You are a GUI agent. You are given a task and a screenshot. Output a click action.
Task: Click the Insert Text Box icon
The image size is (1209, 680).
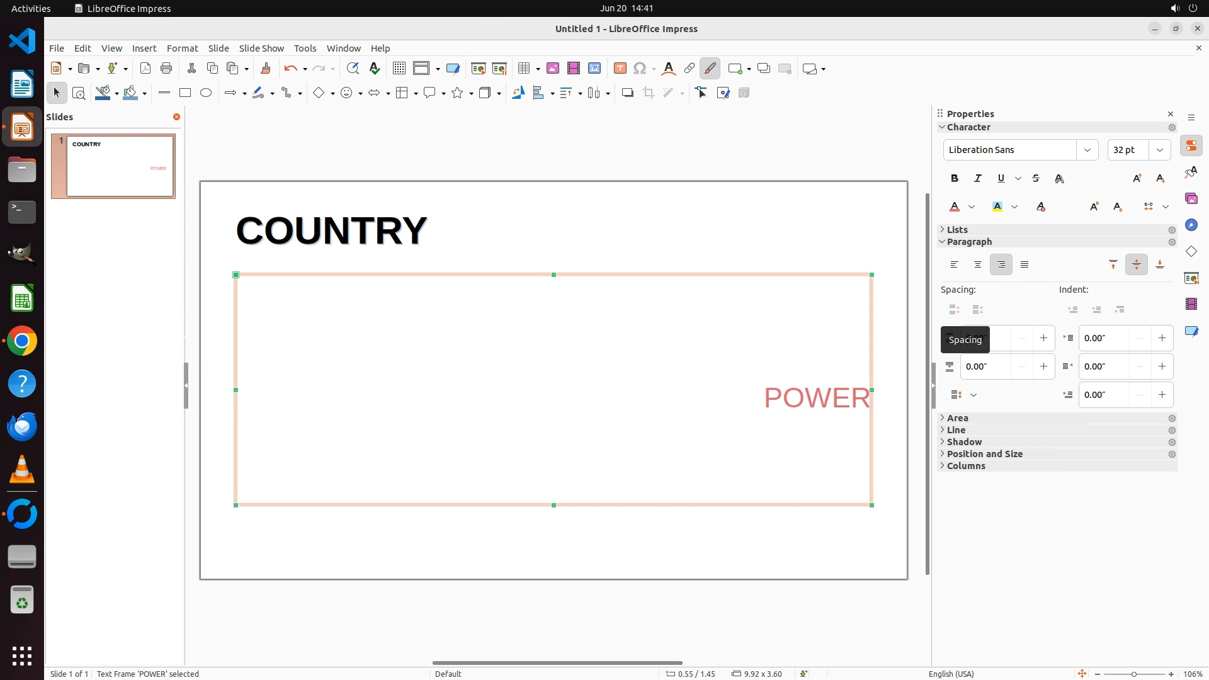click(620, 69)
